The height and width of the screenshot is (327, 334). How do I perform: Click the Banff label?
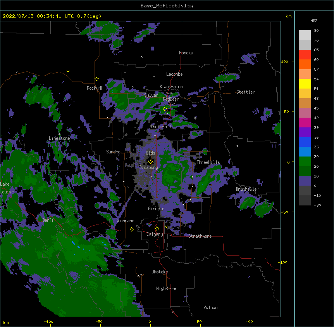point(48,220)
